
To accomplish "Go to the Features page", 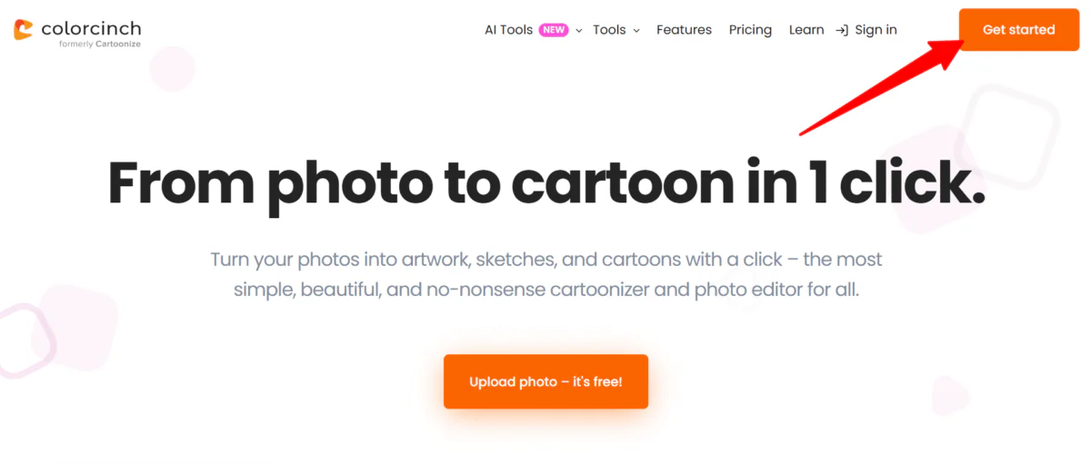I will click(x=684, y=30).
